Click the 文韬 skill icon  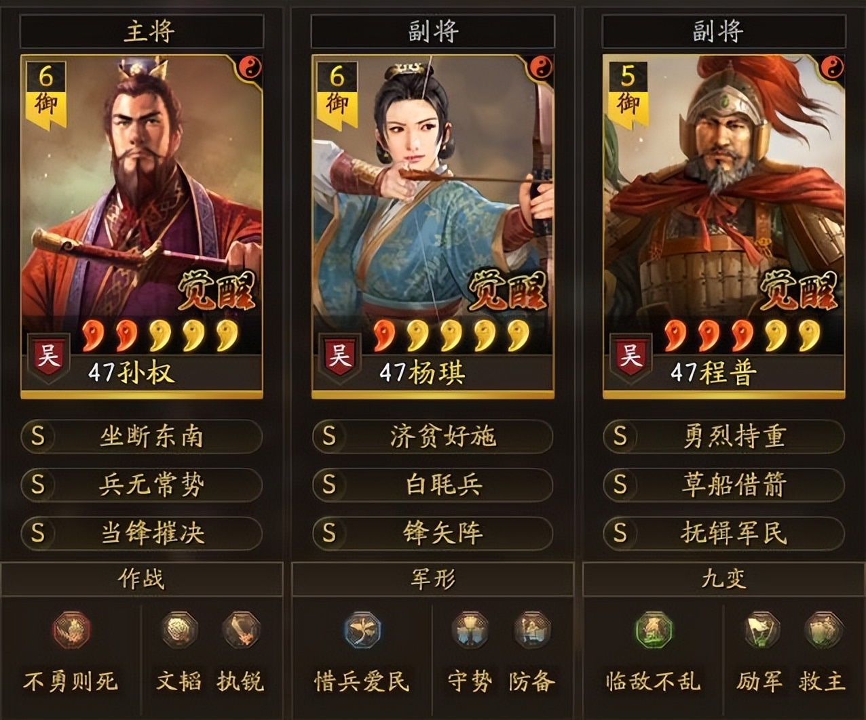click(179, 631)
